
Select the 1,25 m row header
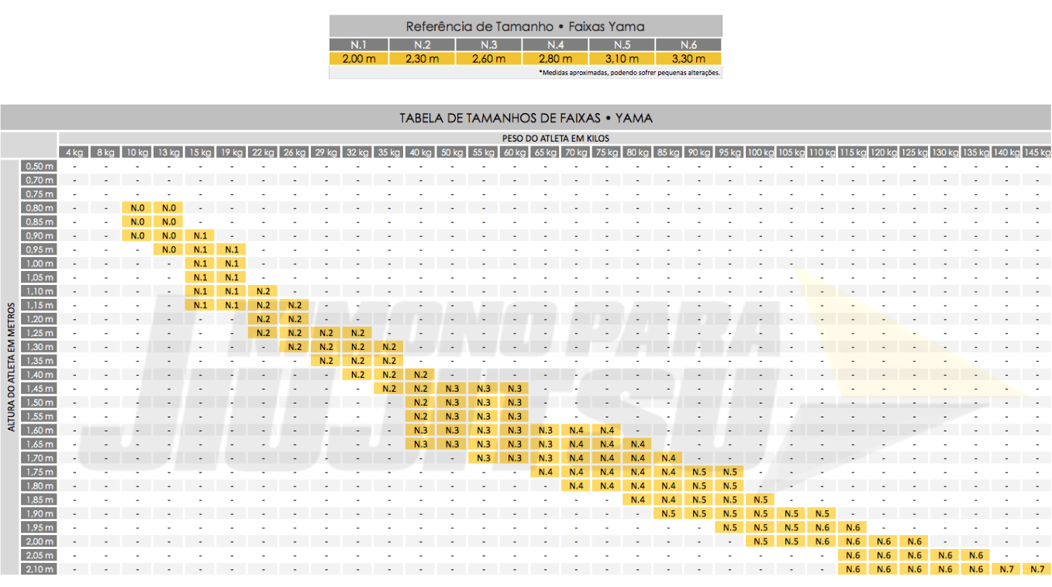(40, 333)
